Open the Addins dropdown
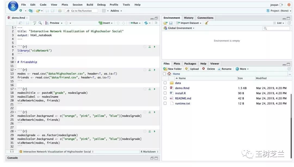This screenshot has height=167, width=294. (x=116, y=11)
